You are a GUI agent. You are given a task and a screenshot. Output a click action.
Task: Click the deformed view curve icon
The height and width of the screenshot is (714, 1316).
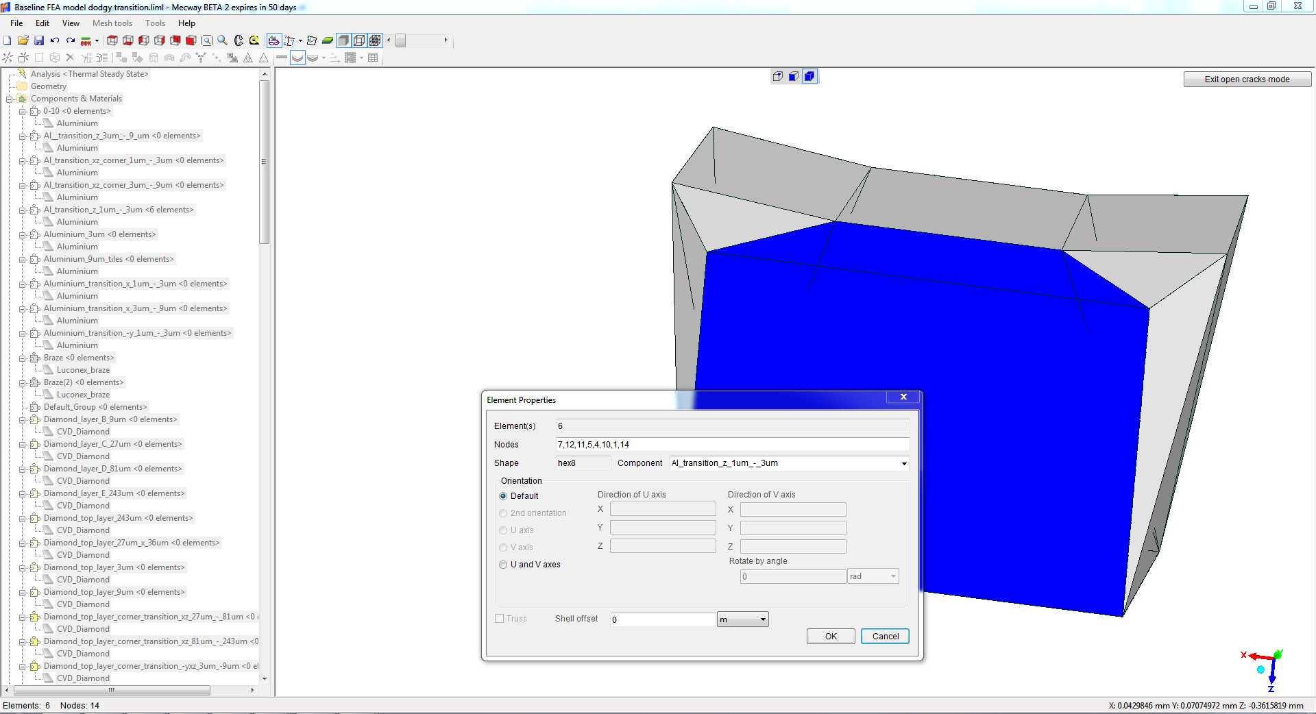[x=297, y=58]
